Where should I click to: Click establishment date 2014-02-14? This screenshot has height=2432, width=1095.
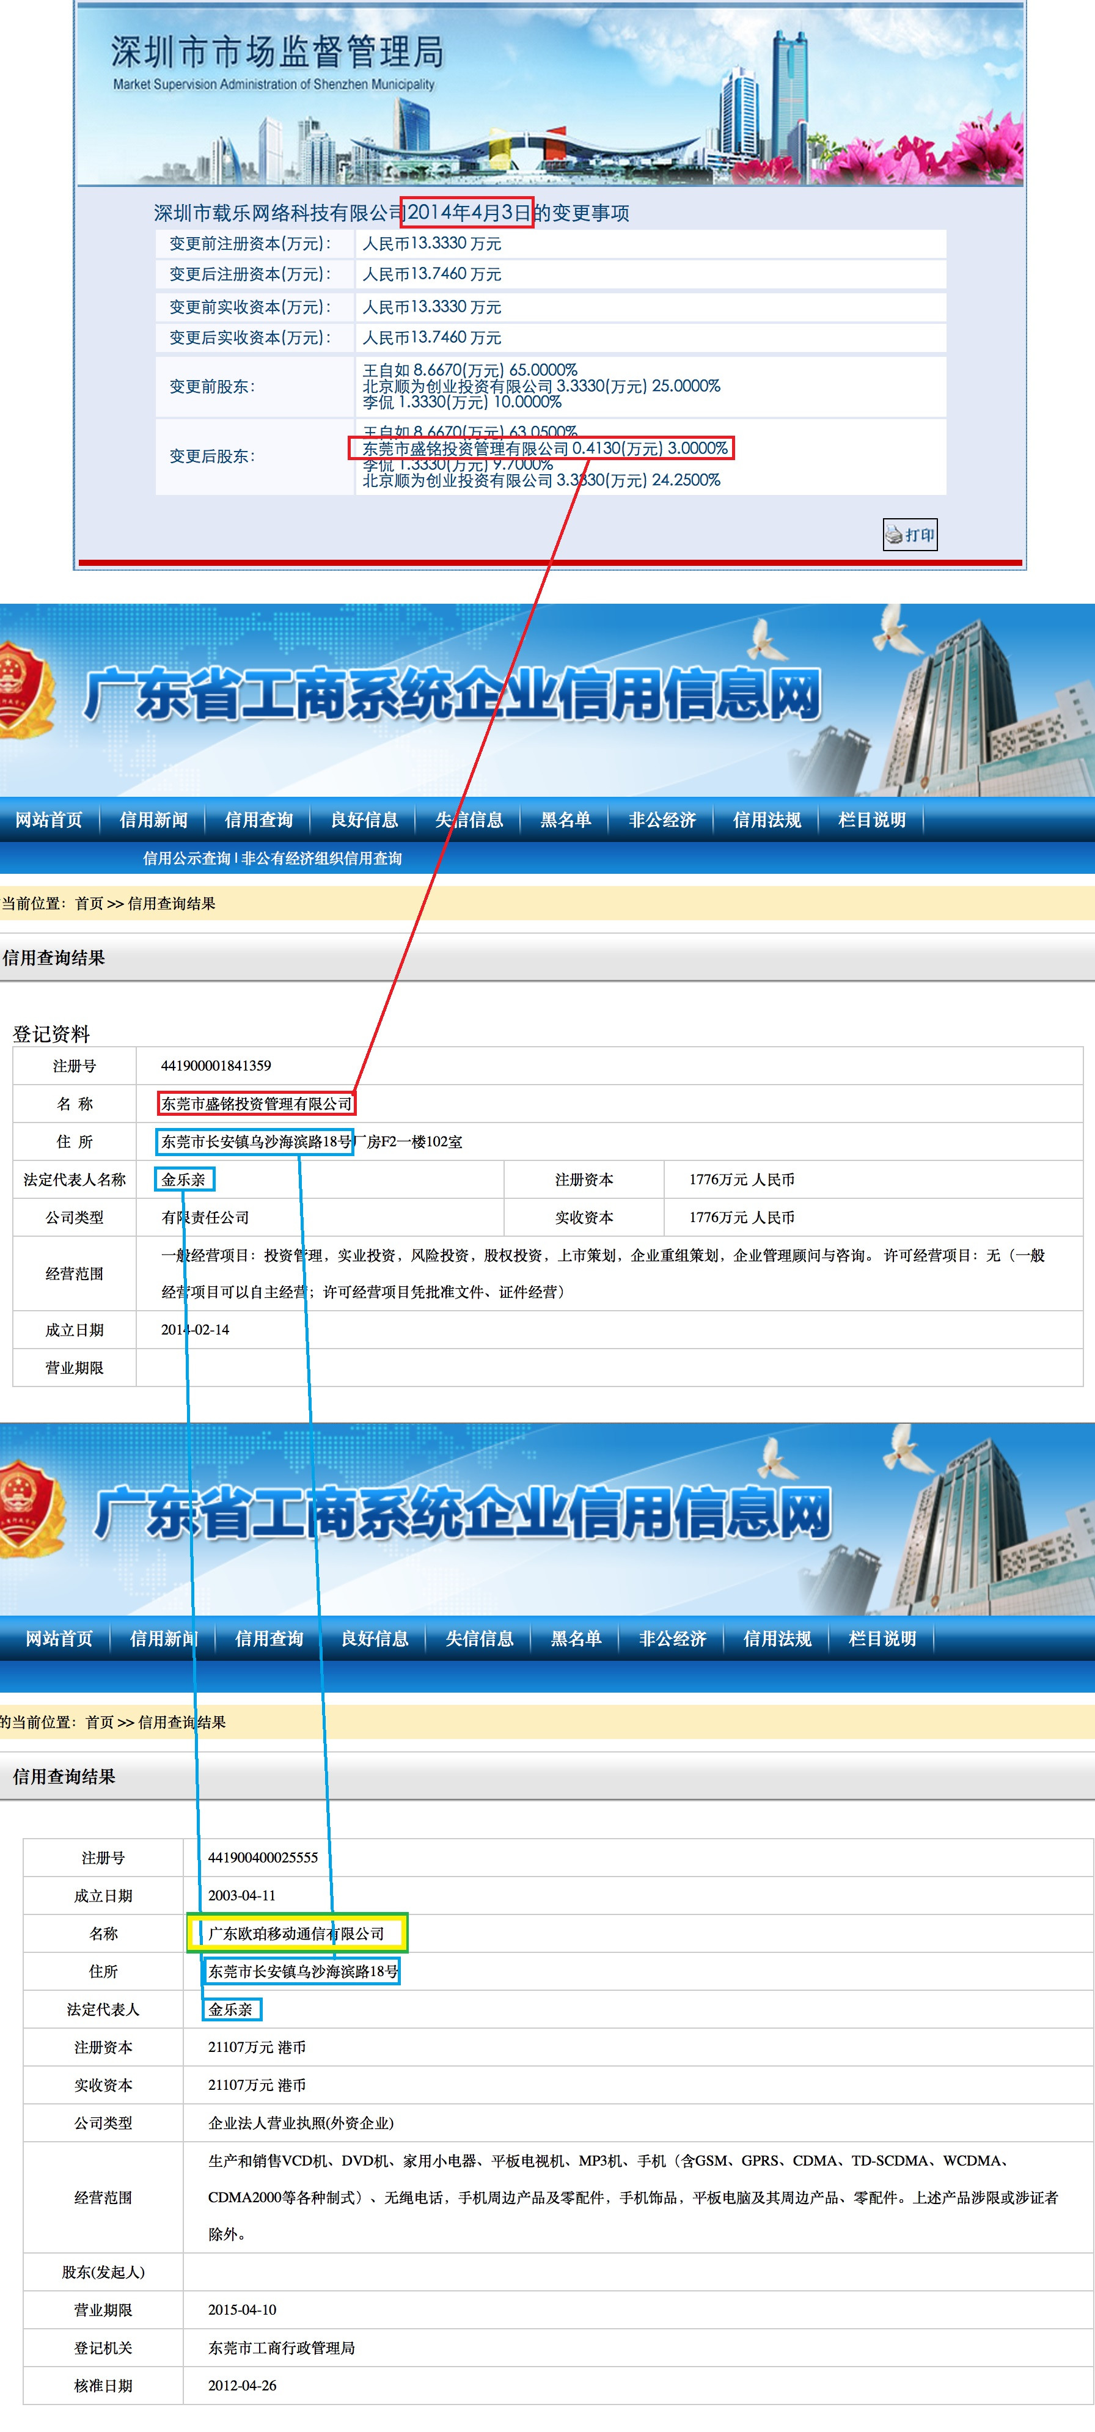(x=196, y=1329)
